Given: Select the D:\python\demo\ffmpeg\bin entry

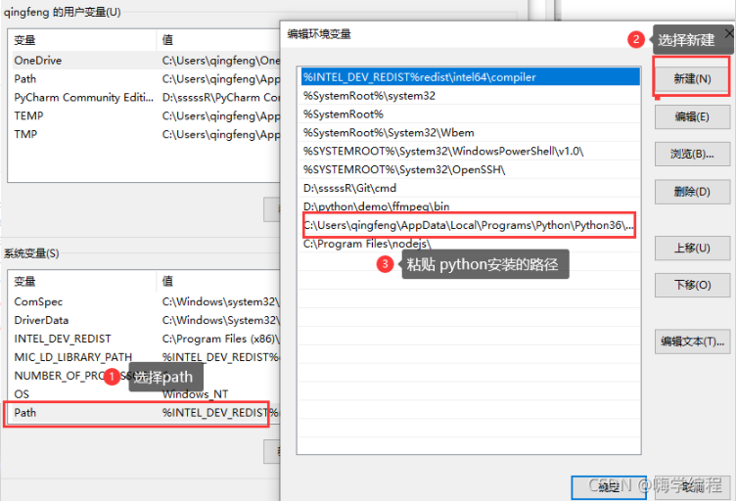Looking at the screenshot, I should click(x=470, y=206).
